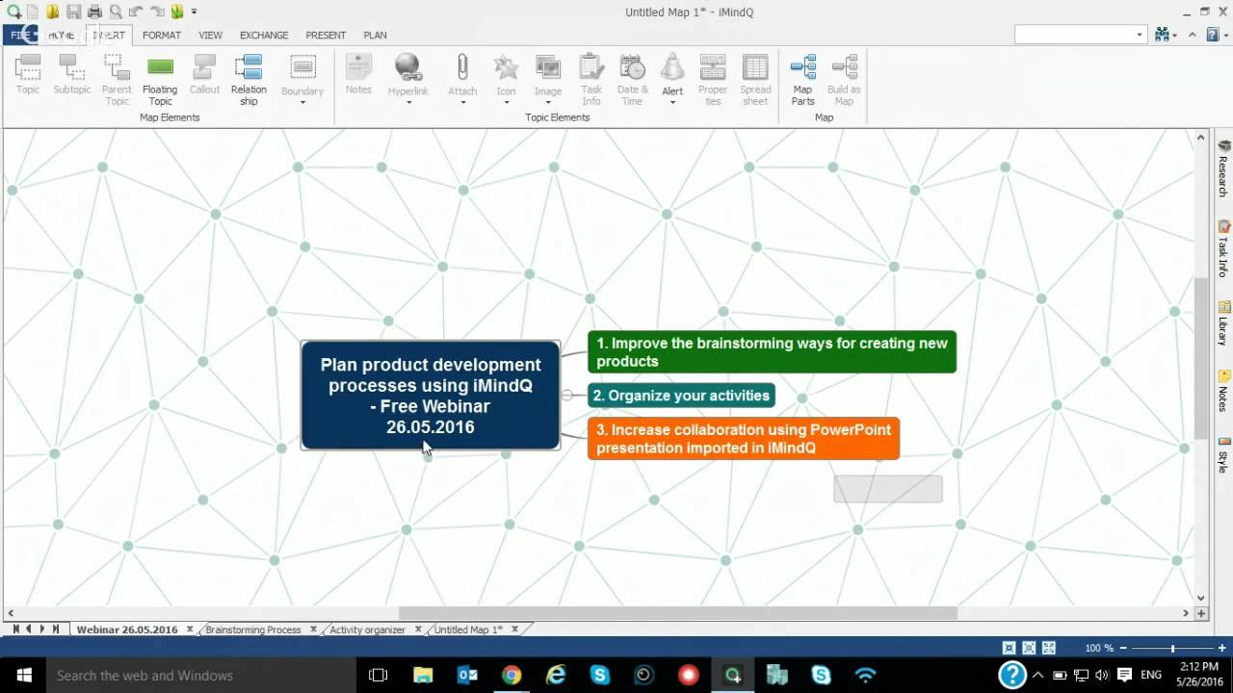
Task: Open the search field dropdown arrow
Action: 1140,35
